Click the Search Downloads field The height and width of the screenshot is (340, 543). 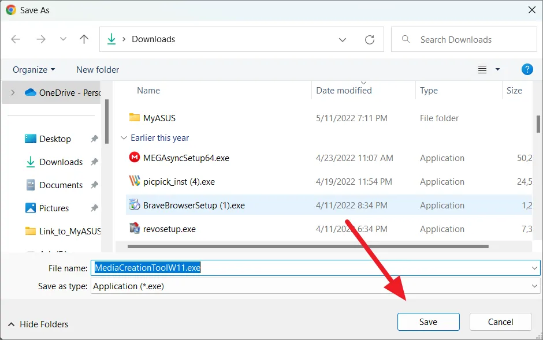click(462, 39)
